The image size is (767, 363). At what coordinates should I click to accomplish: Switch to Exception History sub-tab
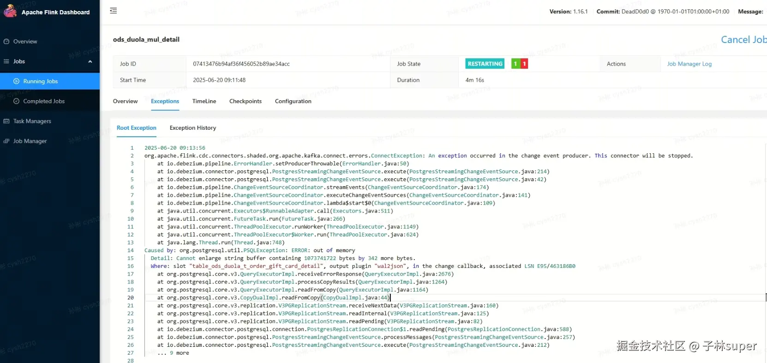pos(193,128)
